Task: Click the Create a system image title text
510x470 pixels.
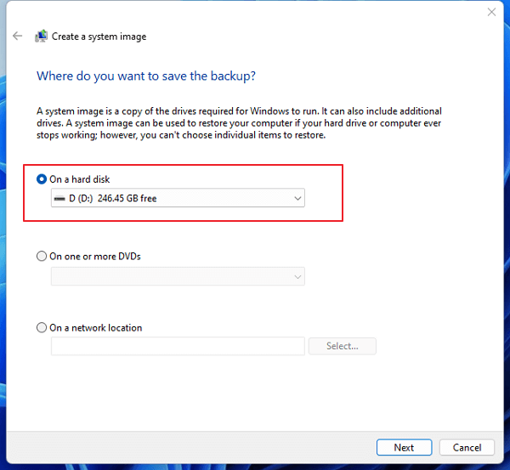Action: pos(99,37)
